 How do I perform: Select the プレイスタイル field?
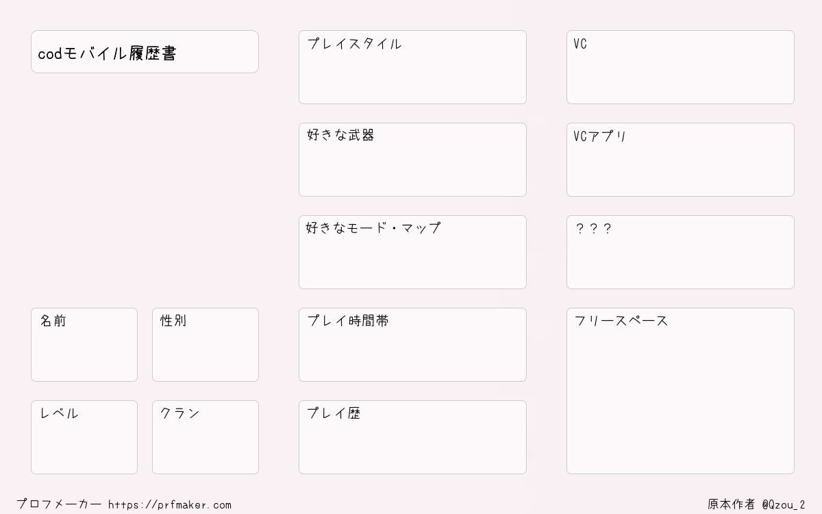tap(412, 67)
